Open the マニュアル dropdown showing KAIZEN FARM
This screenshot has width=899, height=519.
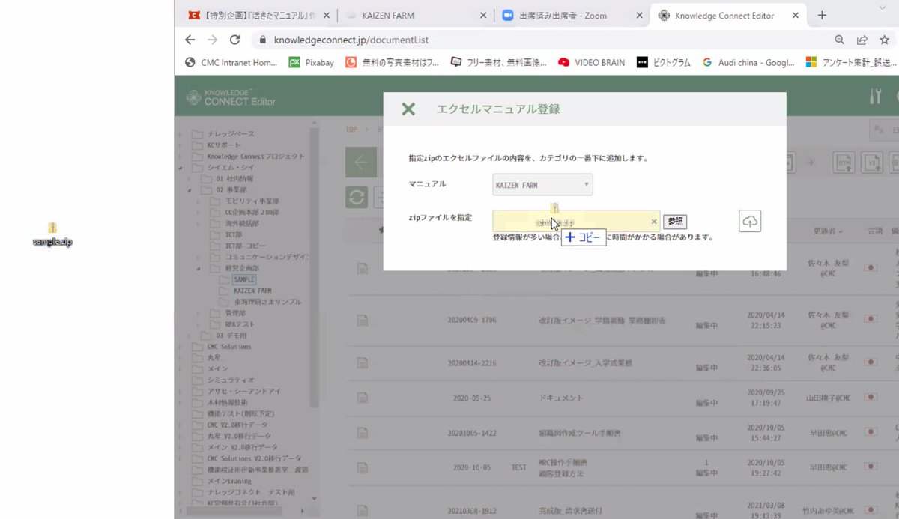pos(542,185)
